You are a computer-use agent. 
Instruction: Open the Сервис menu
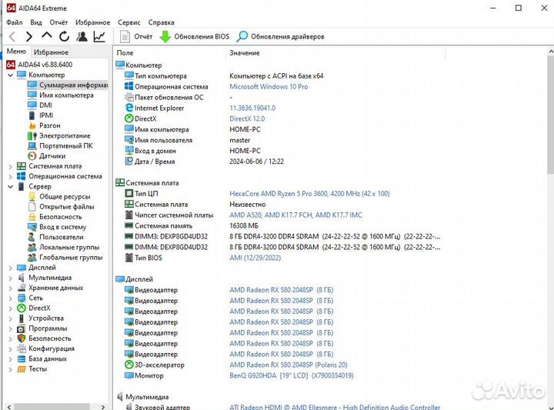(129, 22)
